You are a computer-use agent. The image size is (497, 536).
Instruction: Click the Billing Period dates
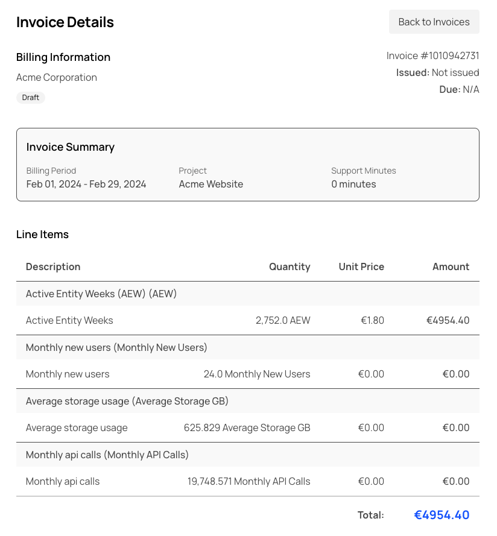(x=86, y=184)
